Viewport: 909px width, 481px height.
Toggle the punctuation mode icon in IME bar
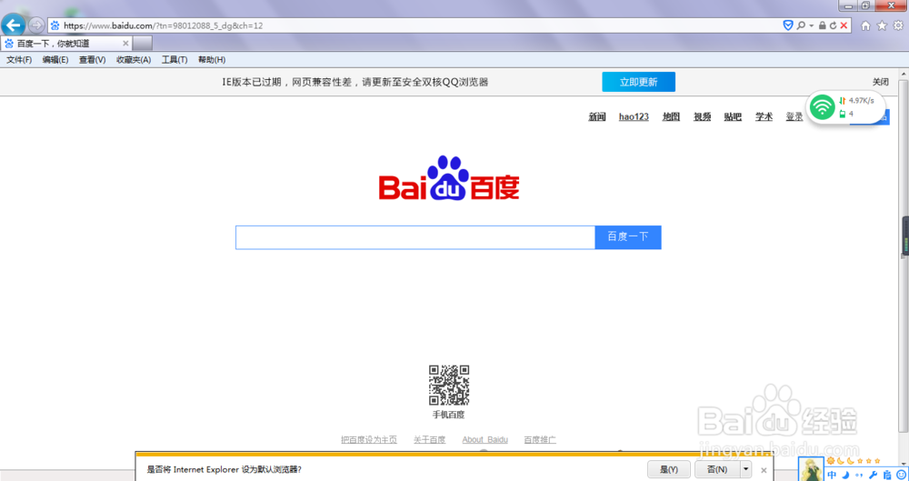click(859, 475)
